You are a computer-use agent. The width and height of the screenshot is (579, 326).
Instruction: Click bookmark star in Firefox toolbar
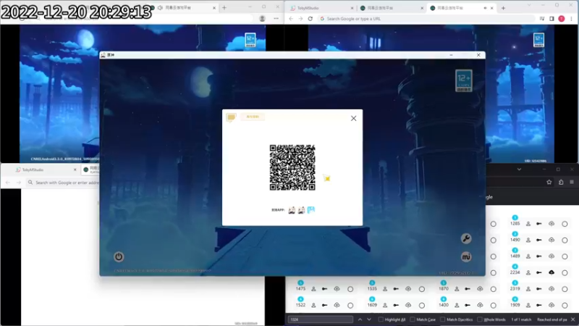click(x=549, y=183)
